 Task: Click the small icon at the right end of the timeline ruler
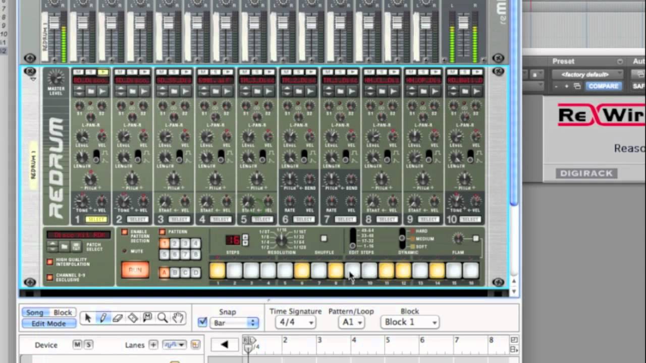pos(514,340)
